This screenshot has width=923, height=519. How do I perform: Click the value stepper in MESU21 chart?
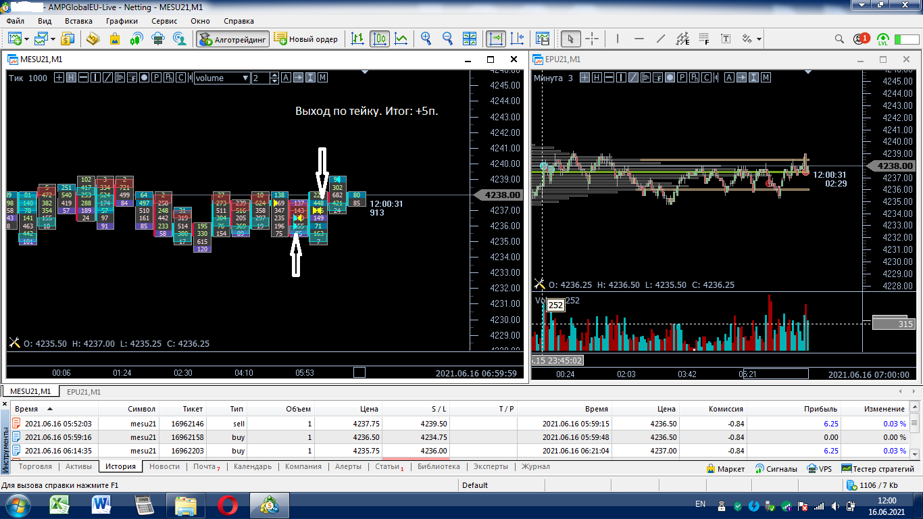coord(274,78)
